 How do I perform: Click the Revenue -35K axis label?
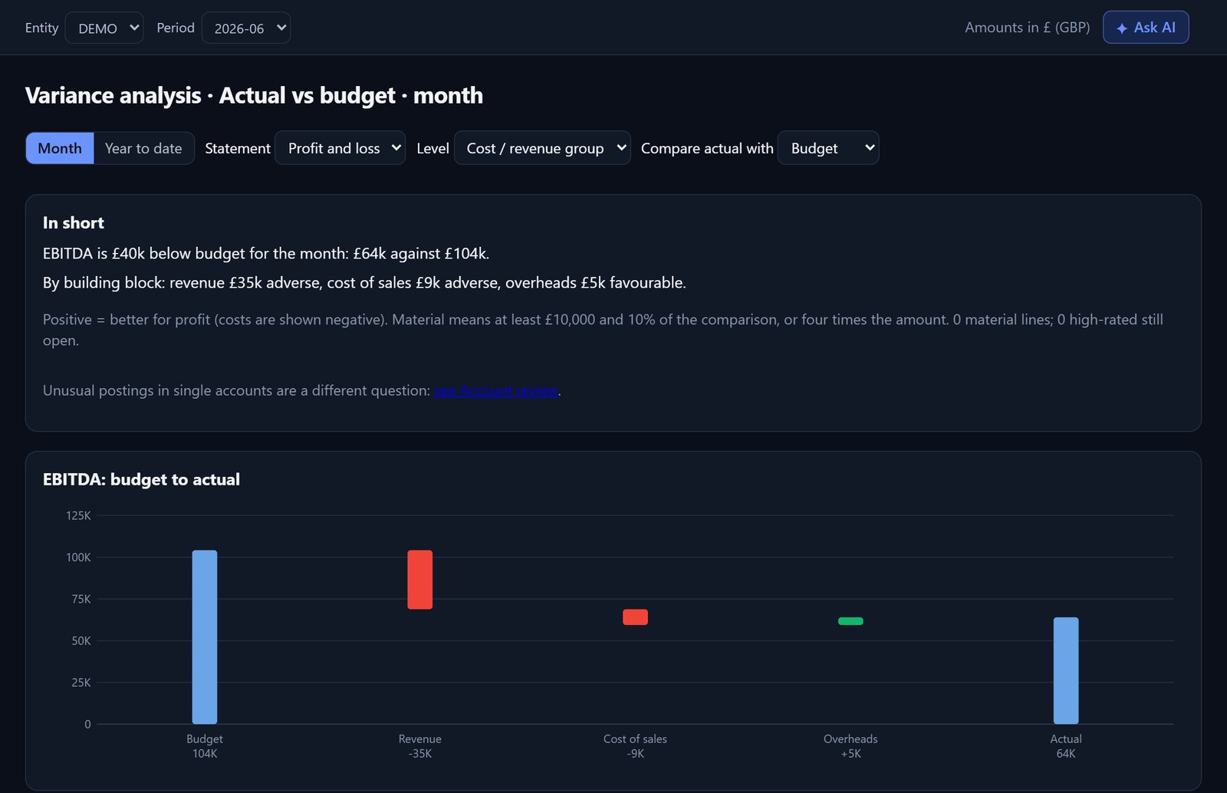419,746
